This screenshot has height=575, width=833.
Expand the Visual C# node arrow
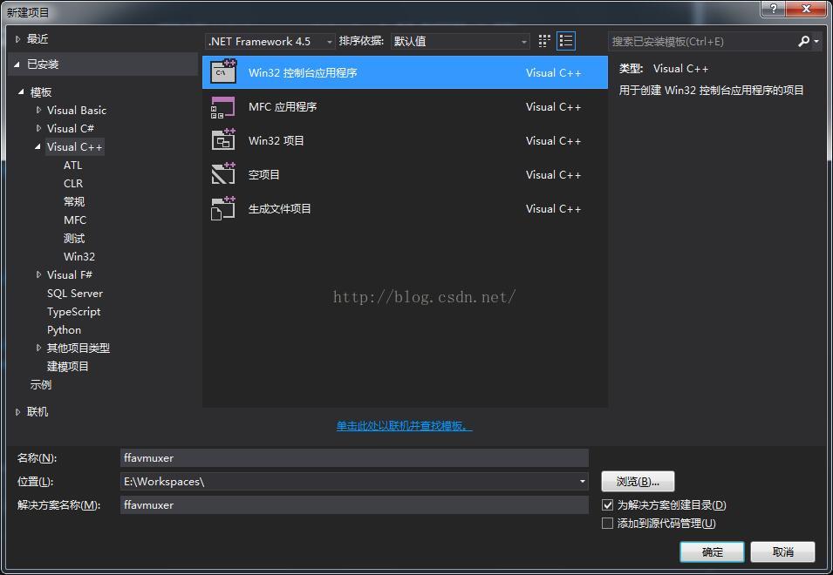[x=38, y=128]
